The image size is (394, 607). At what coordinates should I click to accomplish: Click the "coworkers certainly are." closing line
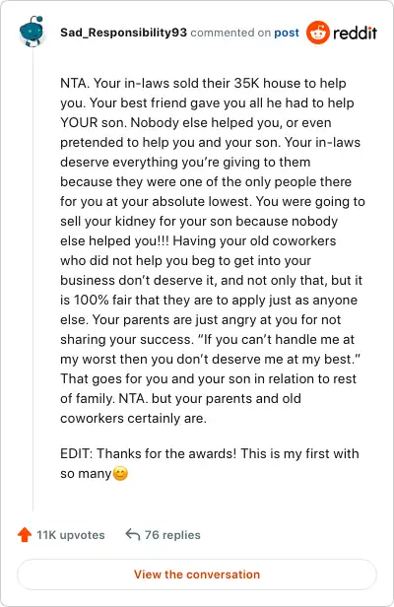(133, 418)
